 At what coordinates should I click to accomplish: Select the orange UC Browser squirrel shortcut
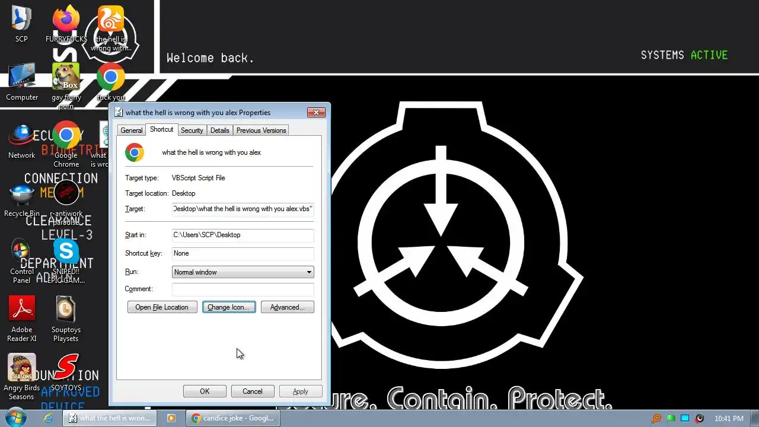111,19
